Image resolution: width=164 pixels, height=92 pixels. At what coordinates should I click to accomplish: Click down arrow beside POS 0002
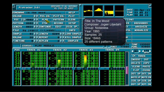pyautogui.click(x=37, y=20)
